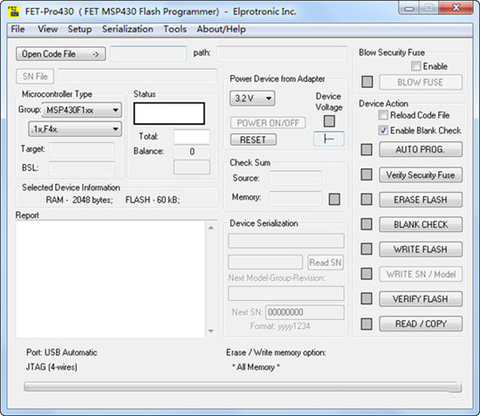Click the Check Sum Source field
Image resolution: width=480 pixels, height=416 pixels.
tap(295, 178)
